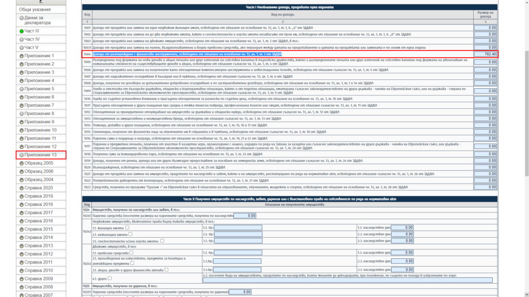Click the amount field for code 1009
The image size is (529, 297).
click(x=486, y=91)
